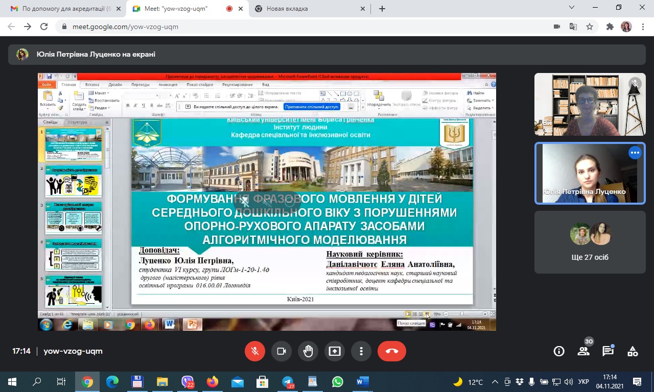Select Slide Show view in PowerPoint status bar
This screenshot has height=392, width=654.
point(428,314)
